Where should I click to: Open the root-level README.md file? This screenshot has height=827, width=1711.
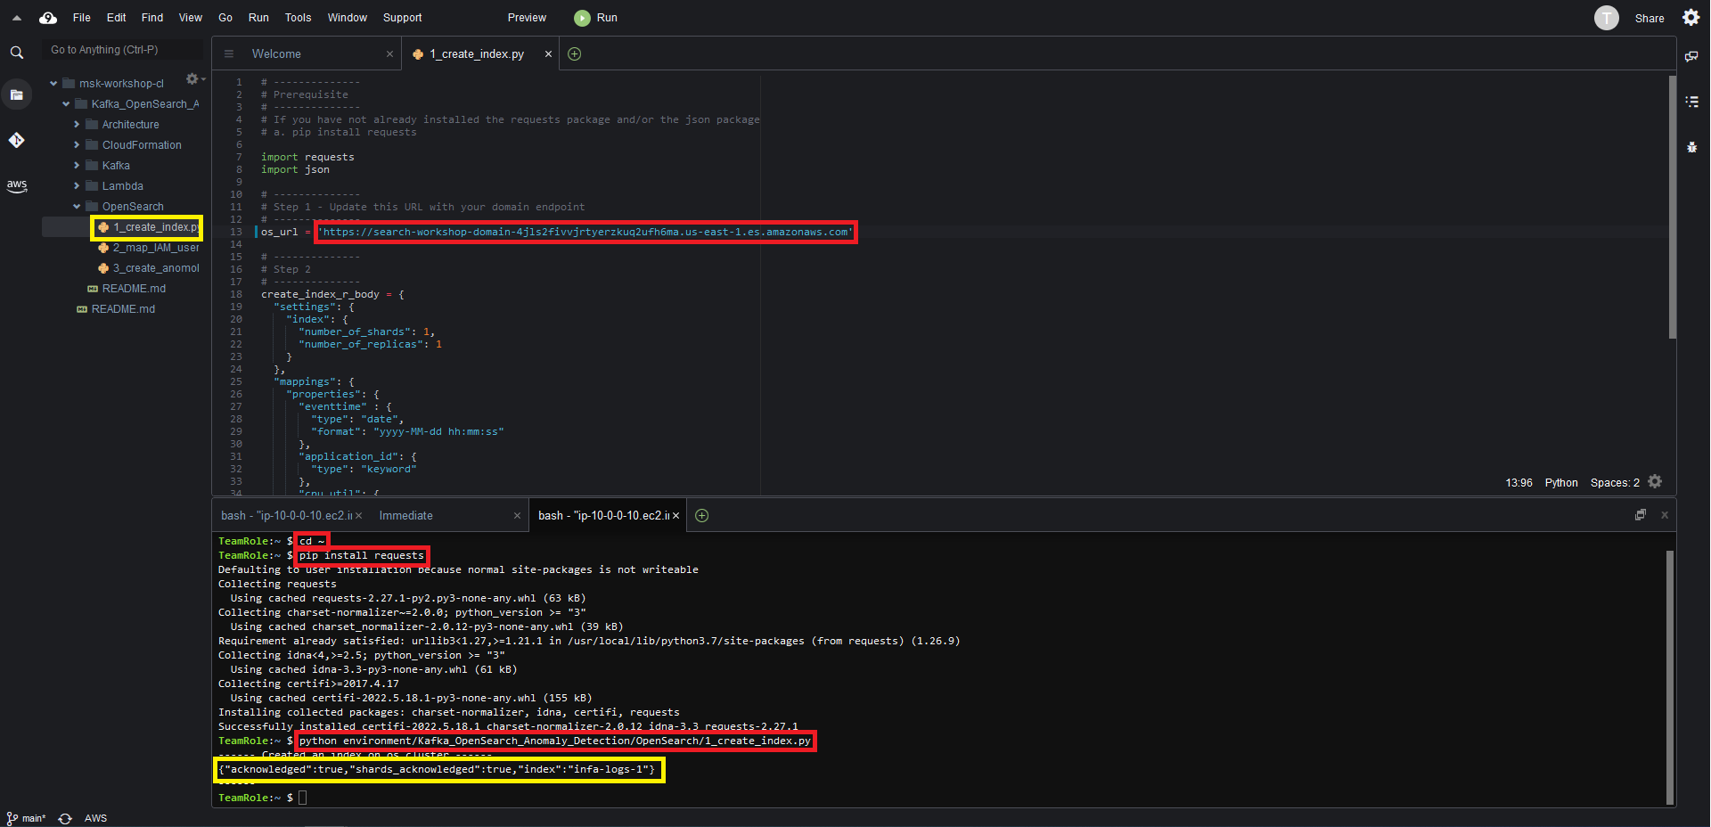pos(123,309)
